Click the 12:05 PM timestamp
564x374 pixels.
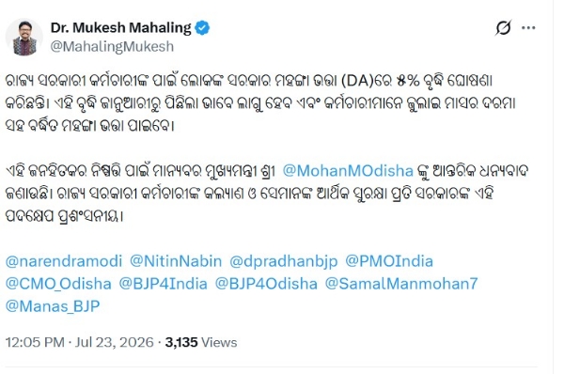(x=35, y=342)
